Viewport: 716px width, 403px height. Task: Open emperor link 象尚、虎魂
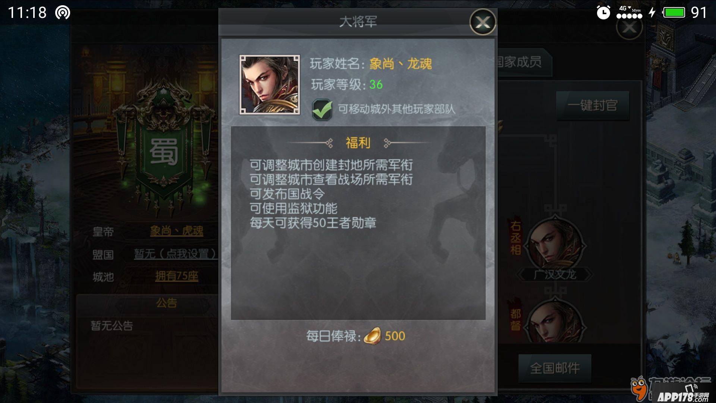point(177,231)
